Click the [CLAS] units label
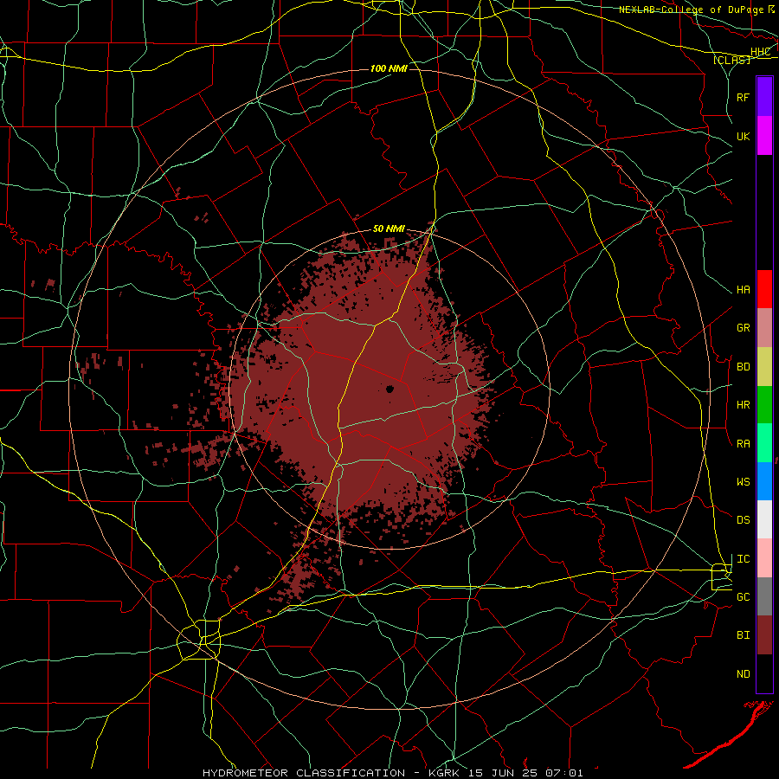Image resolution: width=779 pixels, height=779 pixels. (731, 60)
